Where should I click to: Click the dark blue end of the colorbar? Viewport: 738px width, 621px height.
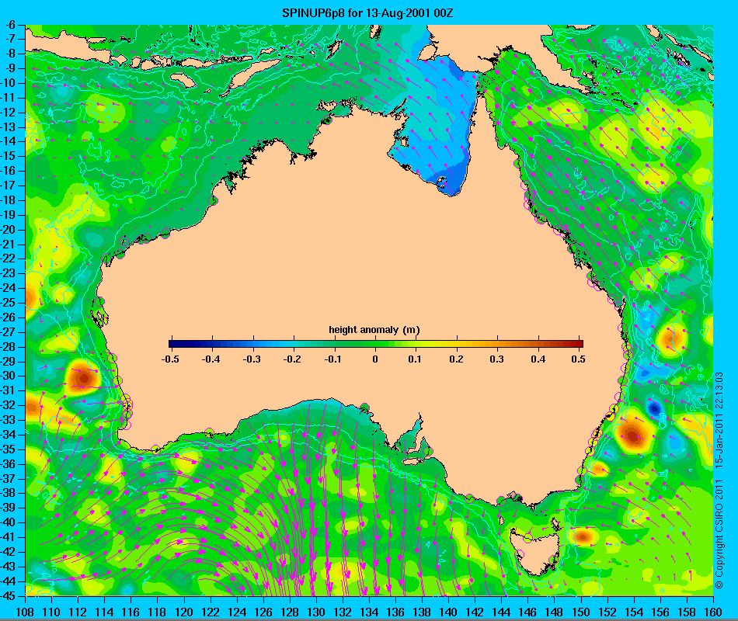175,344
